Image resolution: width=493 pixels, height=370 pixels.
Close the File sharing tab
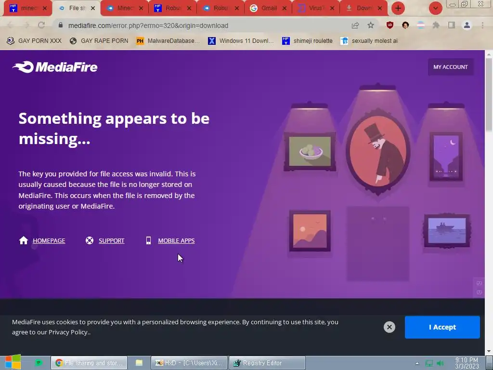[93, 8]
